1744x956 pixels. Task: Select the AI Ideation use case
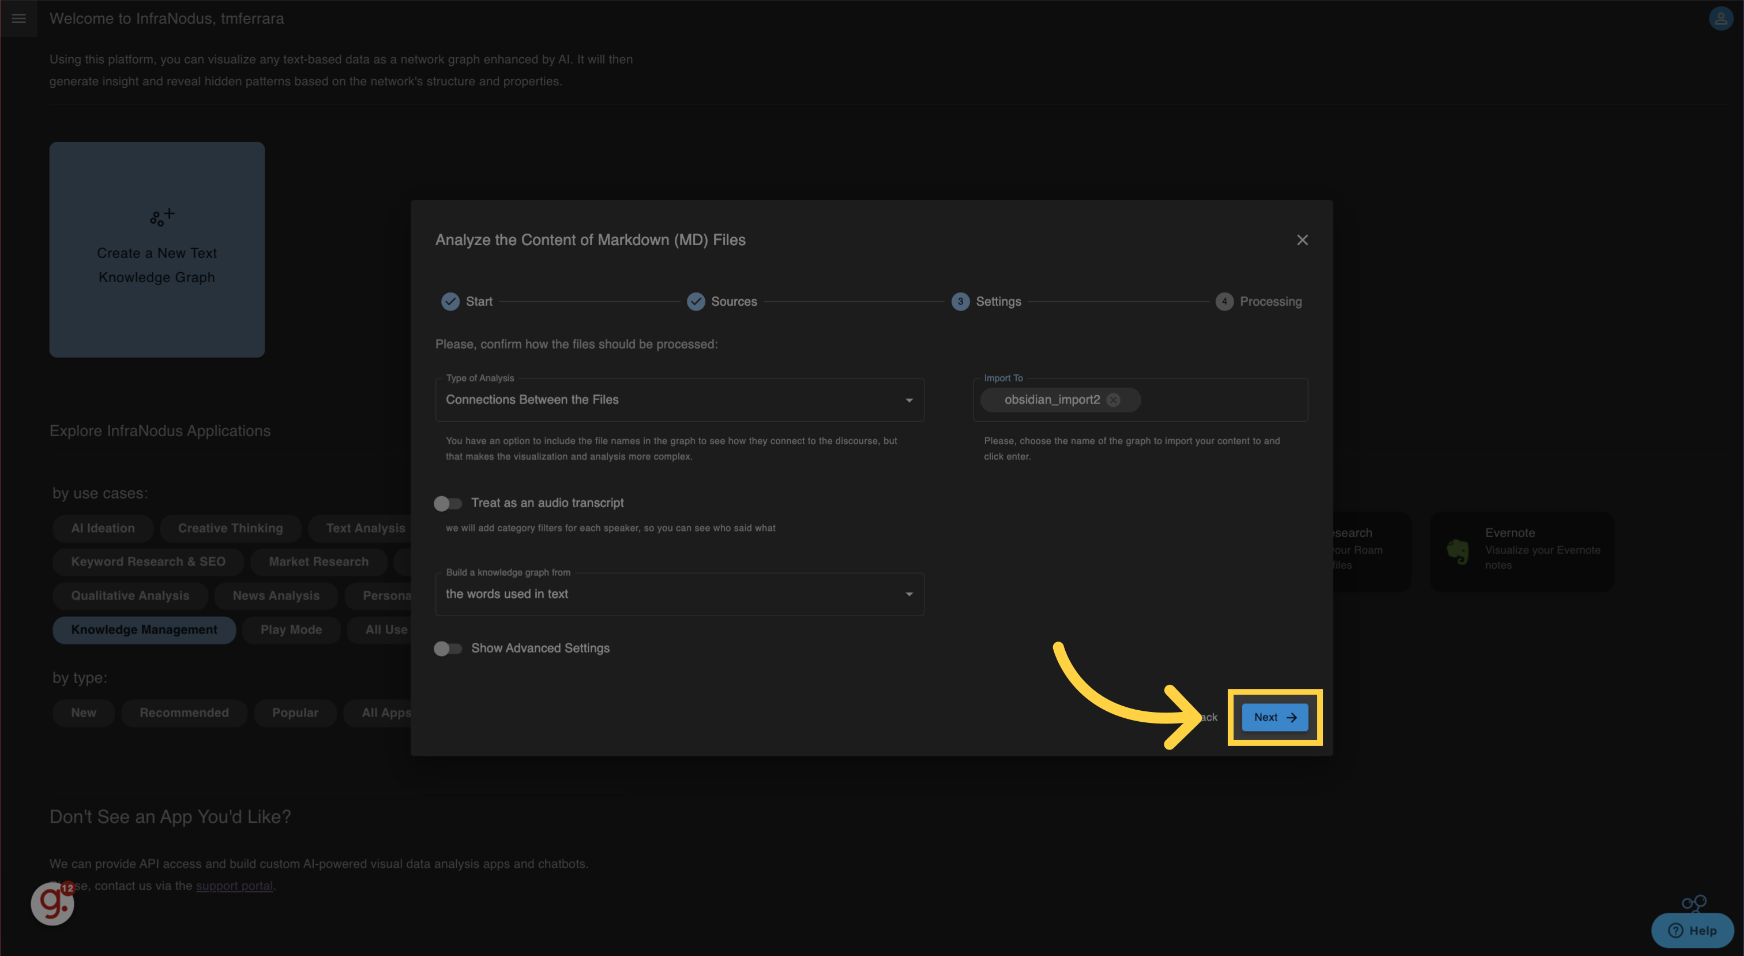click(x=103, y=528)
